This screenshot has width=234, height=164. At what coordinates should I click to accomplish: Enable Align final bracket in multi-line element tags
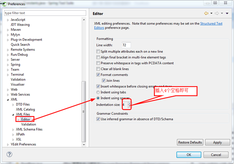click(98, 57)
